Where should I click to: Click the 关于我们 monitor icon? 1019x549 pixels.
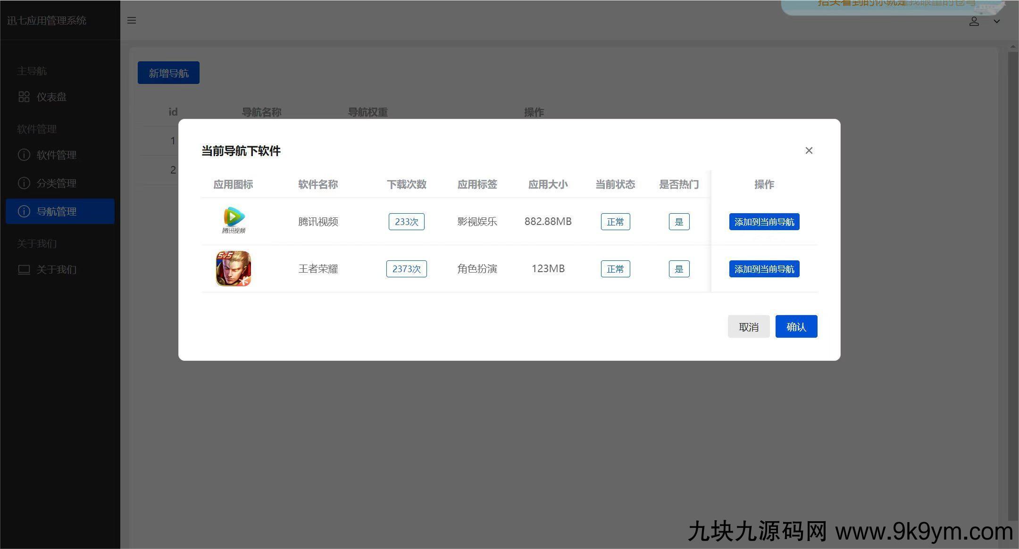coord(24,269)
